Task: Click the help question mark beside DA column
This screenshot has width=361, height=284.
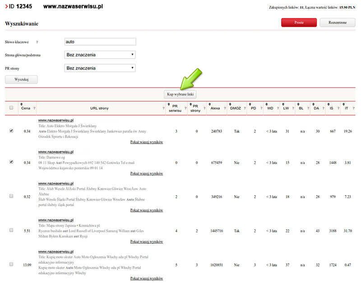Action: 323,108
